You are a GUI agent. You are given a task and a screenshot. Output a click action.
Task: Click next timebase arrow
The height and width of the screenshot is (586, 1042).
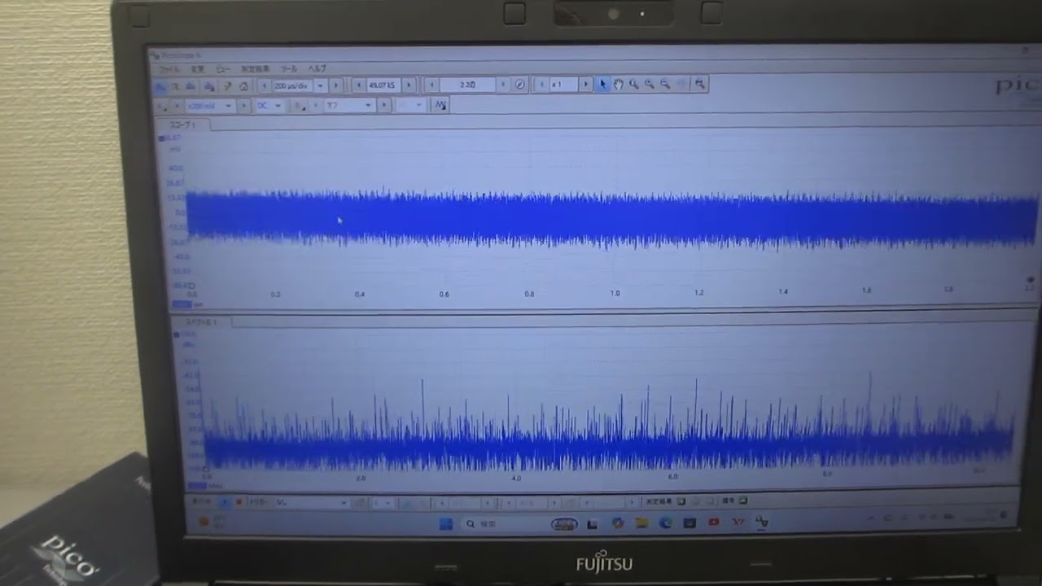coord(335,85)
